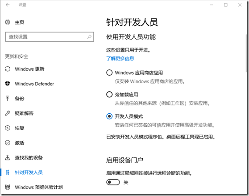The width and height of the screenshot is (249, 196).
Task: Open the 主页 home page
Action: pyautogui.click(x=20, y=22)
